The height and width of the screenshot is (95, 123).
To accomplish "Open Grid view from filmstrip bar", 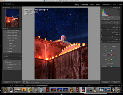I will 8,85.
